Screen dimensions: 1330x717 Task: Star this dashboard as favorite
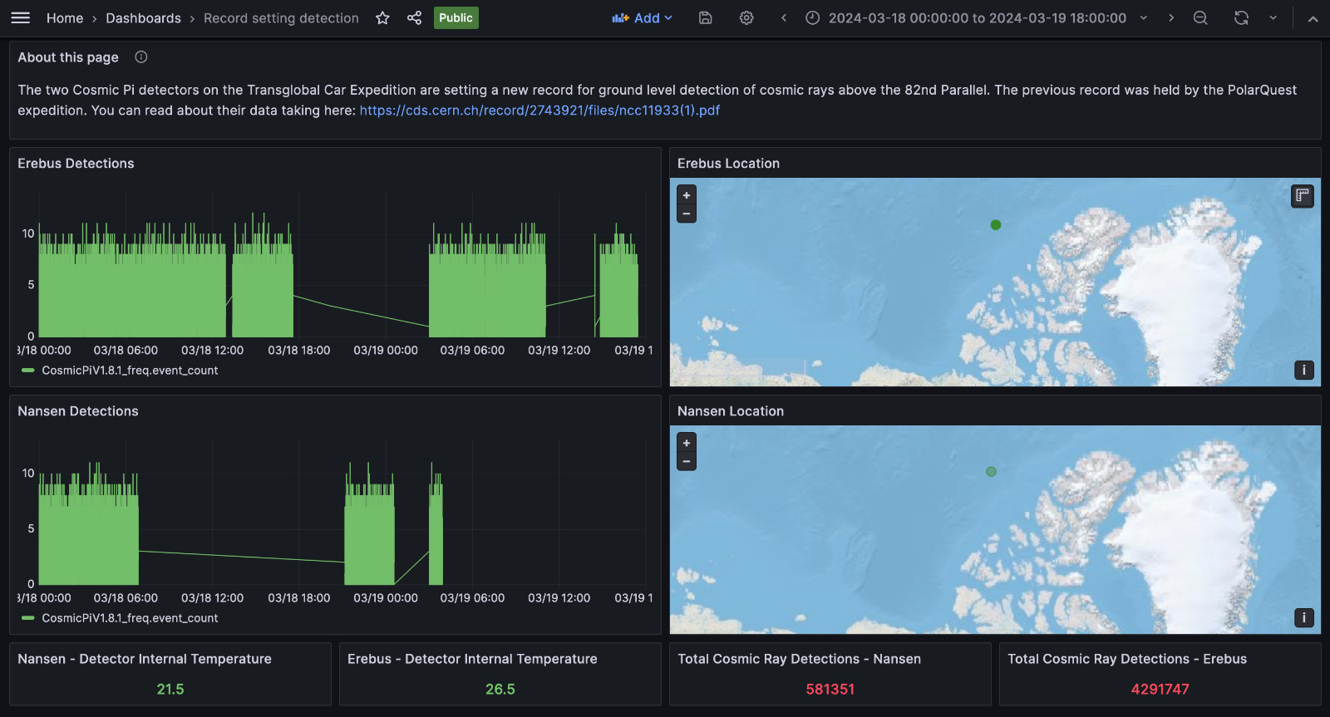(382, 17)
